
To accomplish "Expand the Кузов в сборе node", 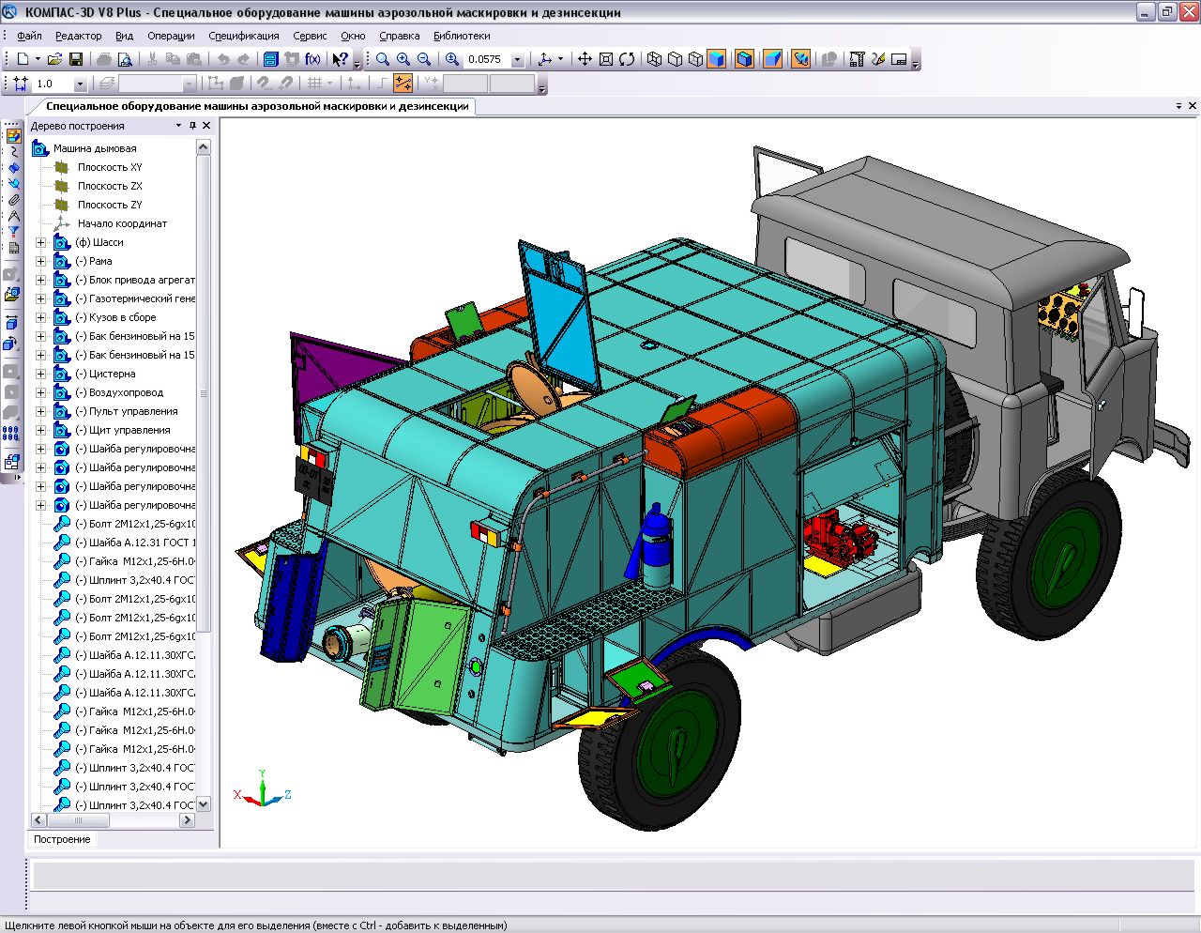I will click(x=40, y=317).
